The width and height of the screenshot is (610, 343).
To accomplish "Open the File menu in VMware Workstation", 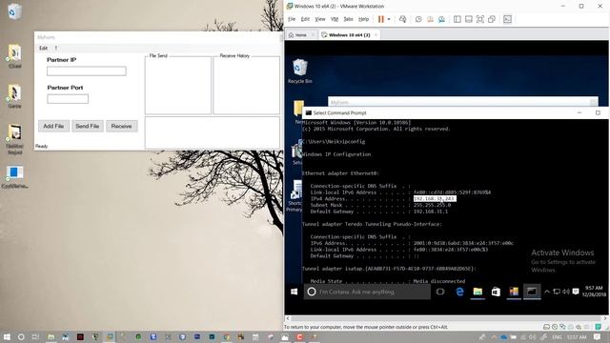I will click(292, 19).
